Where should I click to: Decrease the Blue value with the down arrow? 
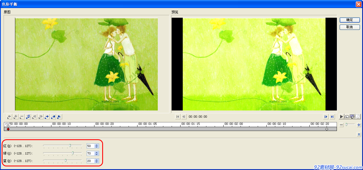click(x=97, y=162)
